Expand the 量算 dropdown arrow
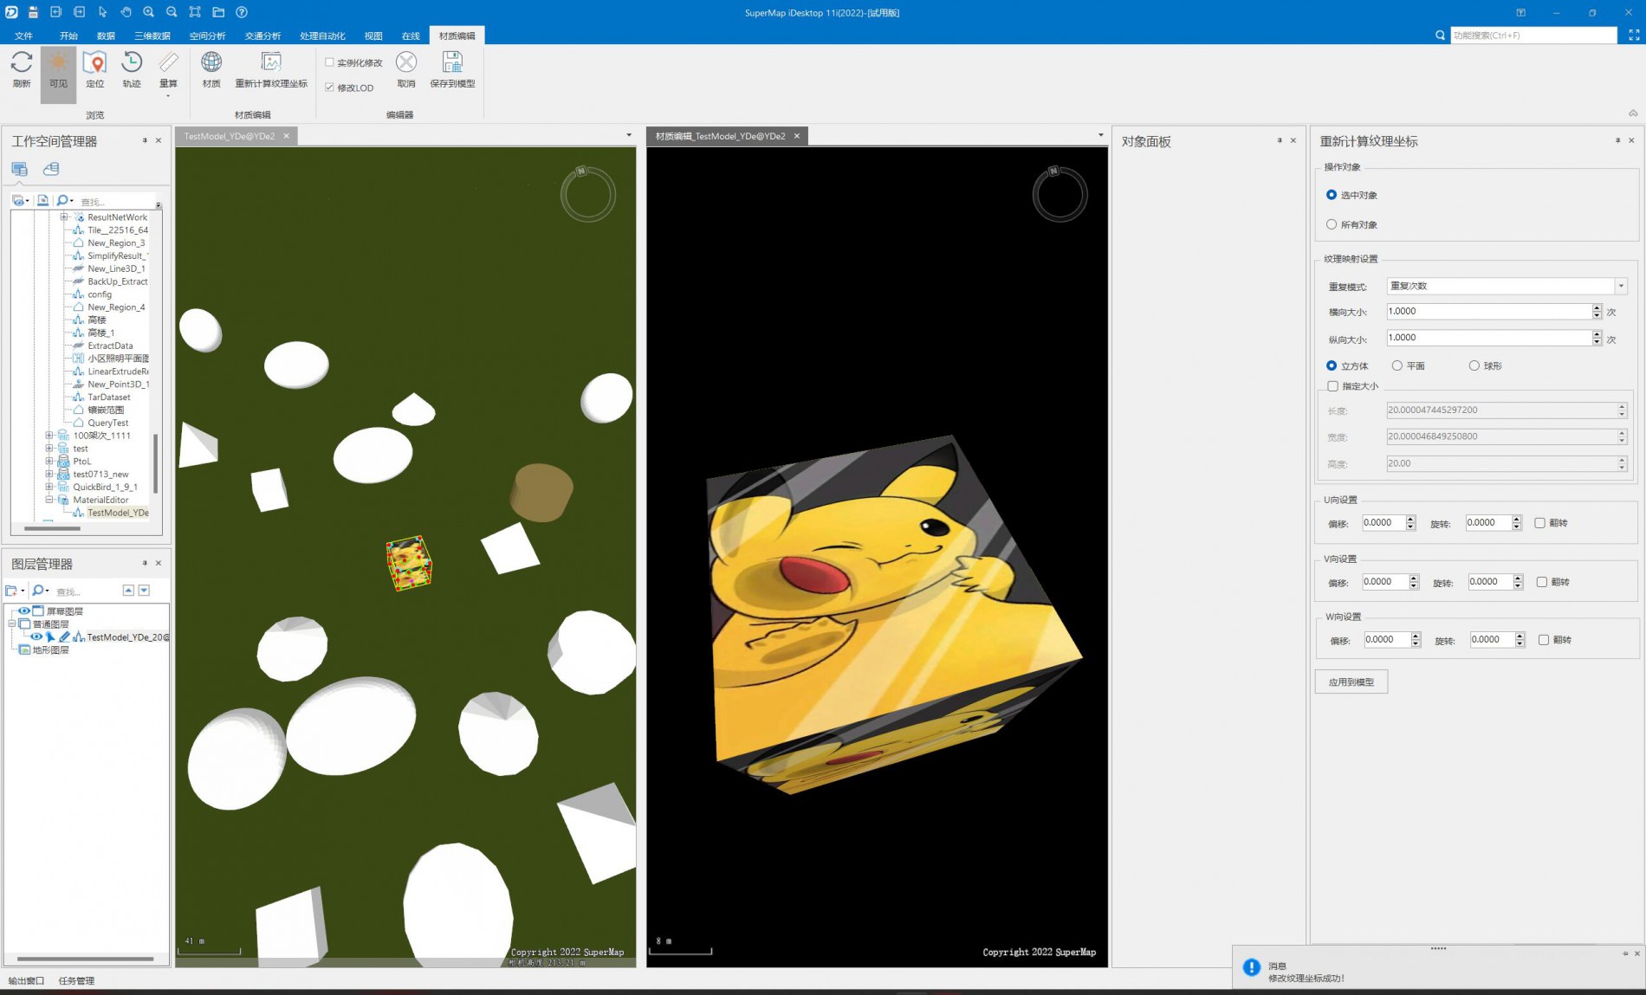The image size is (1646, 995). (168, 96)
